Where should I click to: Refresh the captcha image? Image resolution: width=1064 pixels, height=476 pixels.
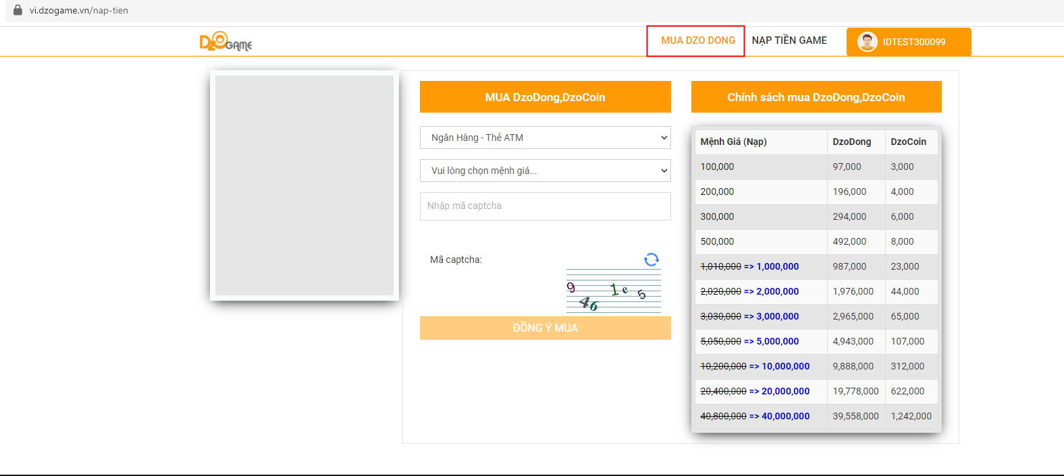pyautogui.click(x=651, y=260)
